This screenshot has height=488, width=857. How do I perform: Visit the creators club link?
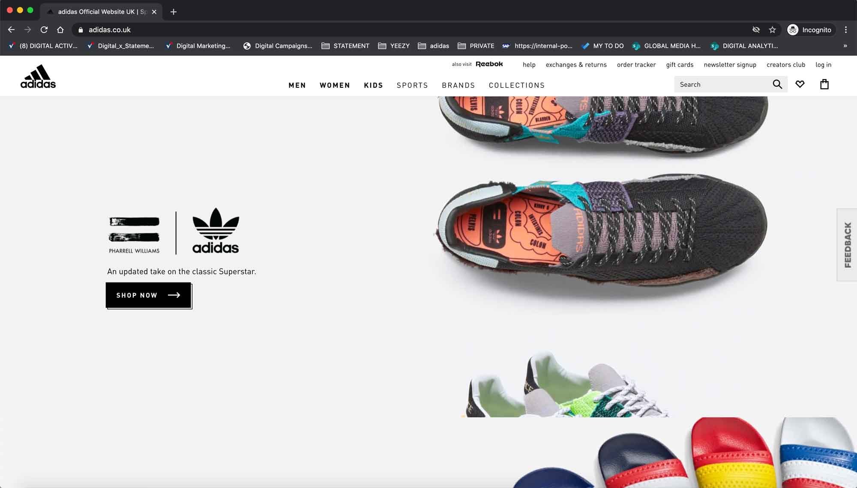point(786,65)
